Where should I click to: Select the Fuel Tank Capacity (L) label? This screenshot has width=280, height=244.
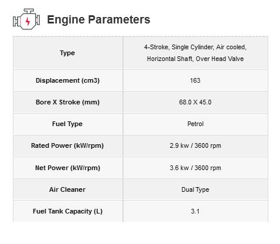click(67, 211)
